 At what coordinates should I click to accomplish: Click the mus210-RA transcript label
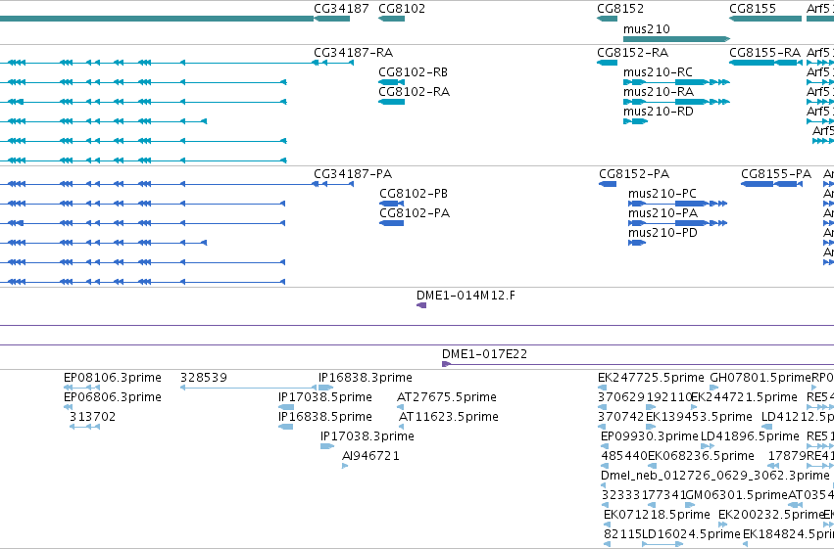659,92
